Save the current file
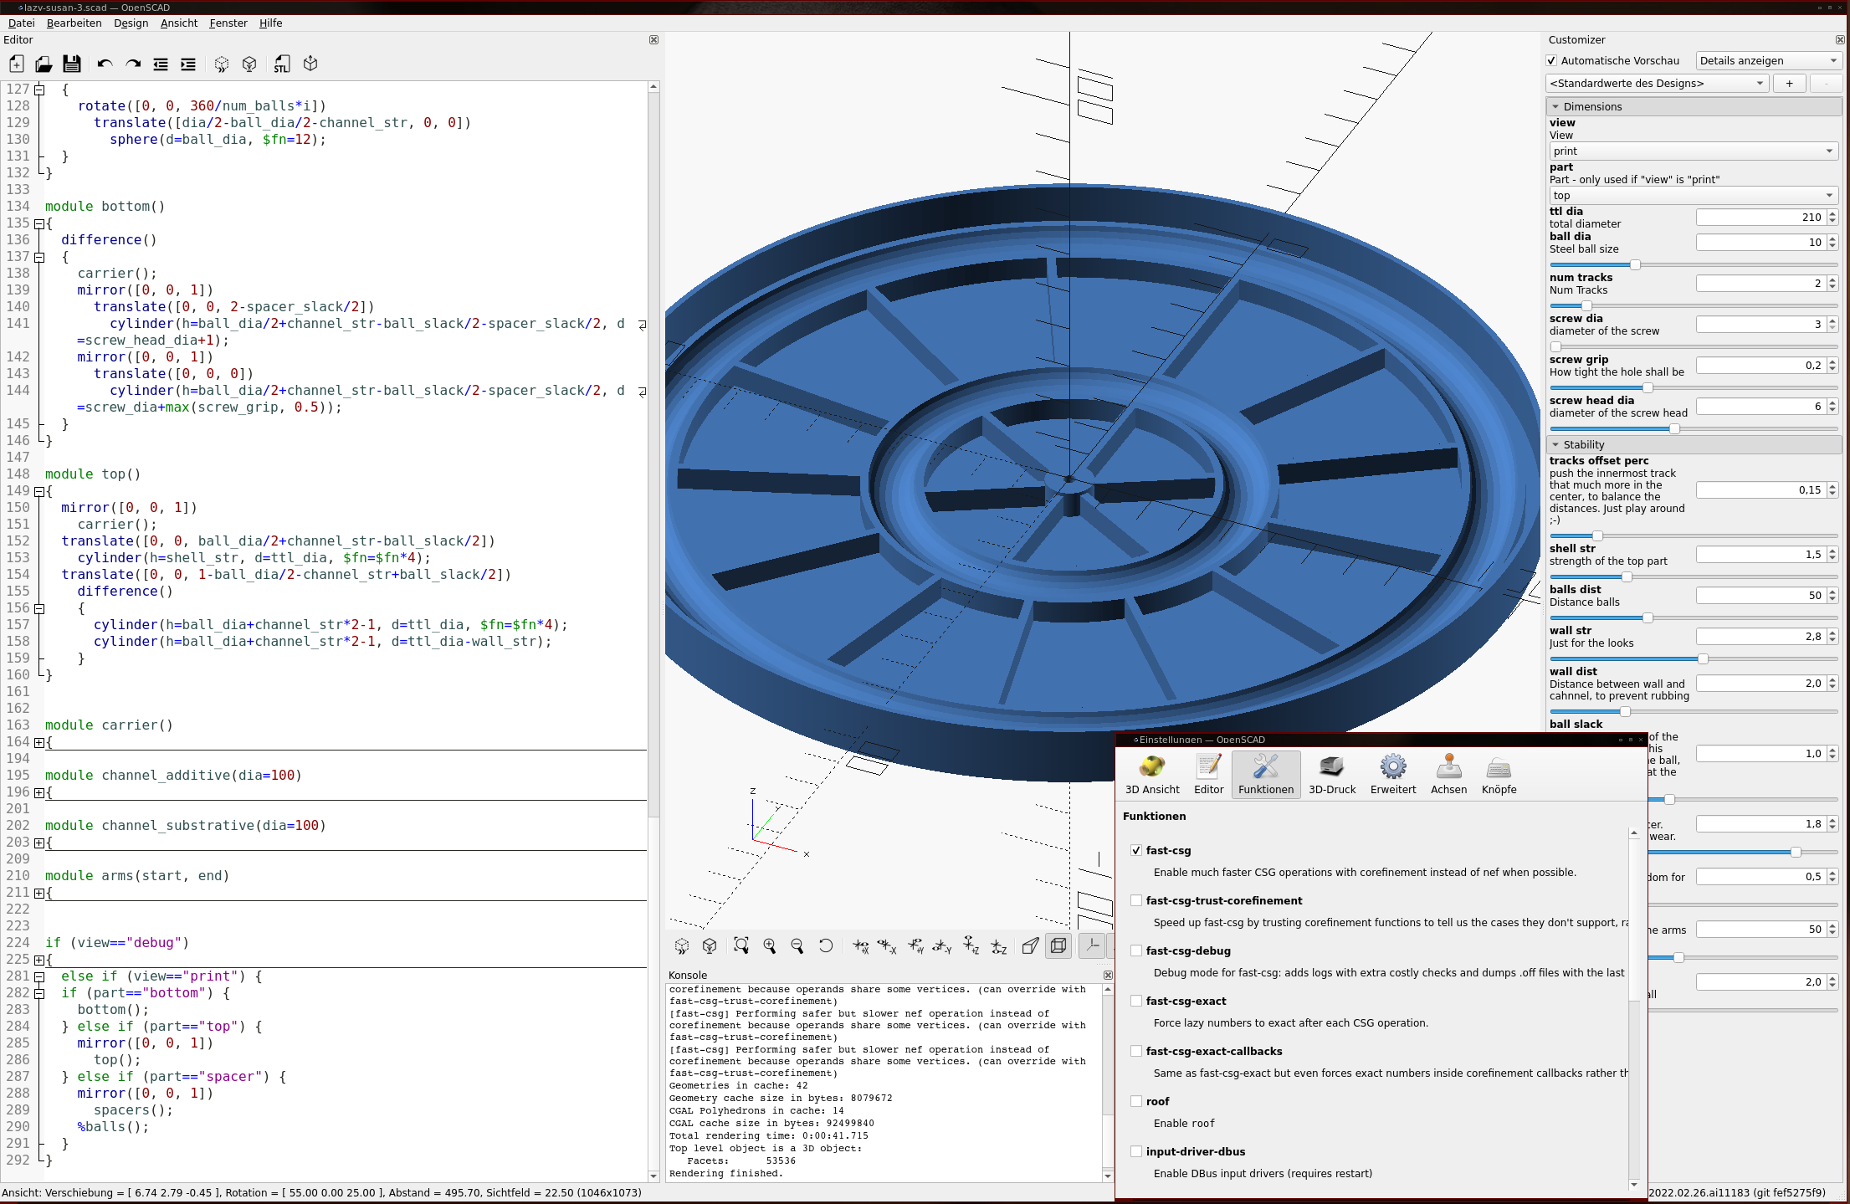Screen dimensions: 1850x1204 71,64
